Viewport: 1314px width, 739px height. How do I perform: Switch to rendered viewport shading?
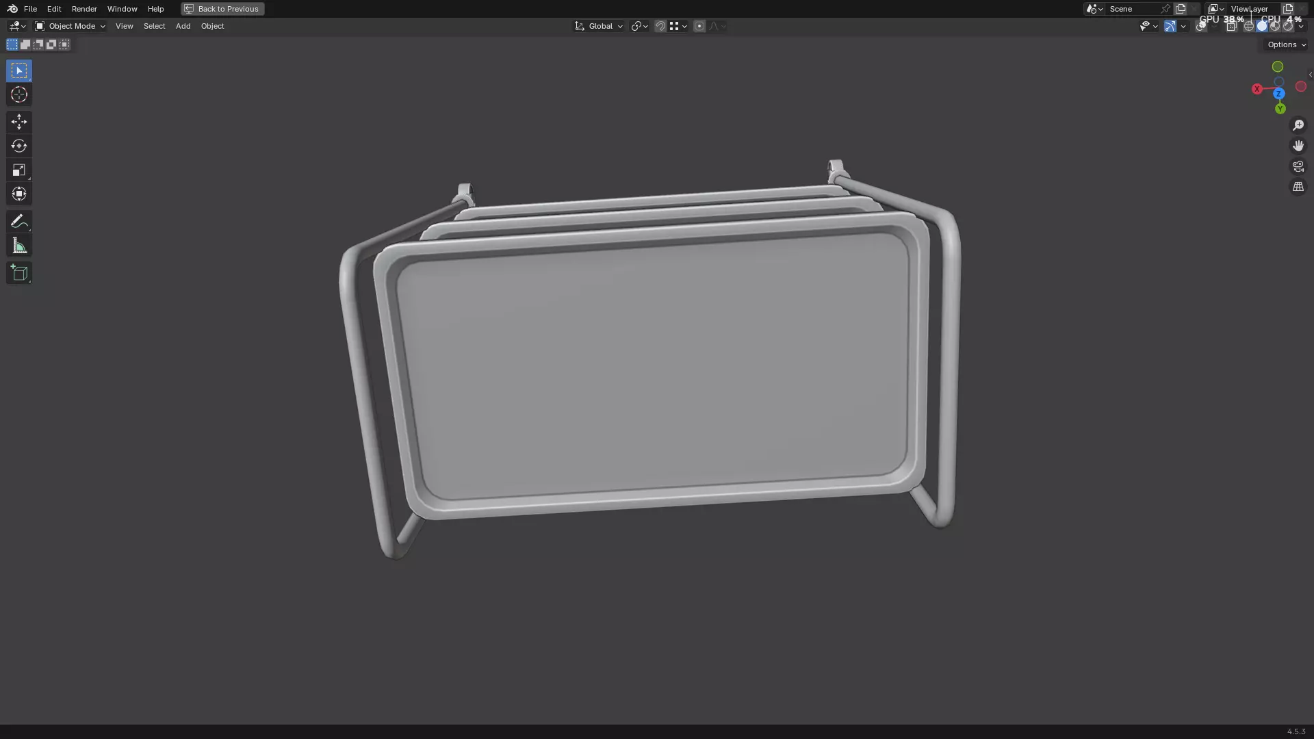(x=1288, y=26)
